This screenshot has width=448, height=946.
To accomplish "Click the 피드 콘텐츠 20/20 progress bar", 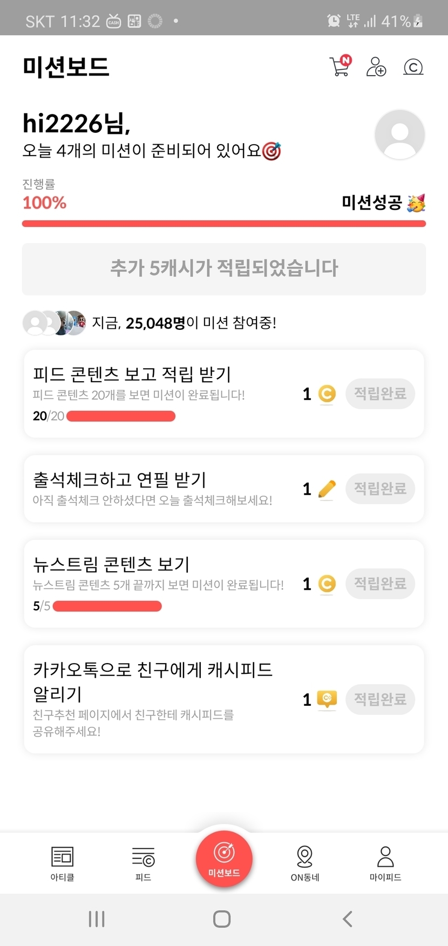I will pos(120,416).
